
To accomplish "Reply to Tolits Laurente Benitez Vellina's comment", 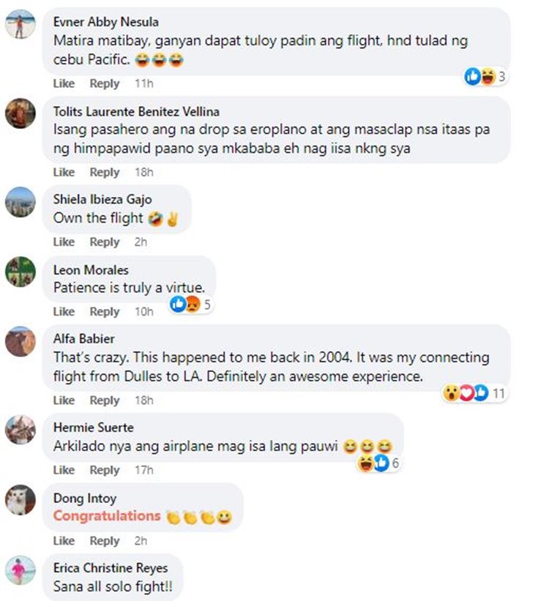I will click(x=104, y=172).
